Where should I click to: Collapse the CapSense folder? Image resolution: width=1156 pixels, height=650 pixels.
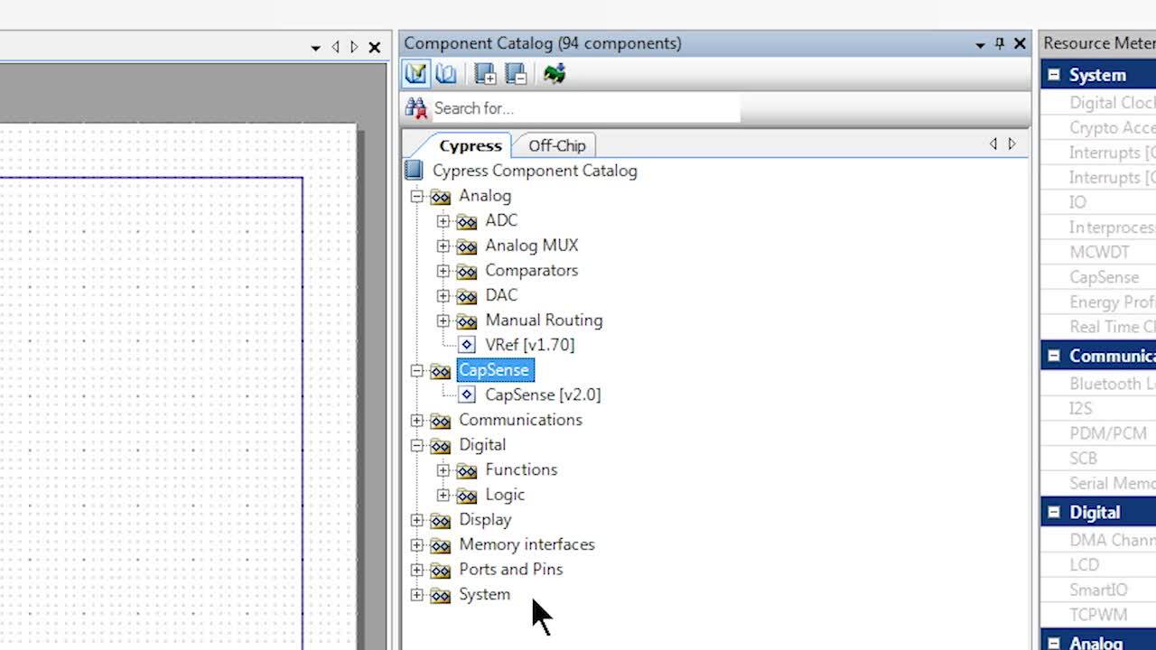pyautogui.click(x=416, y=370)
